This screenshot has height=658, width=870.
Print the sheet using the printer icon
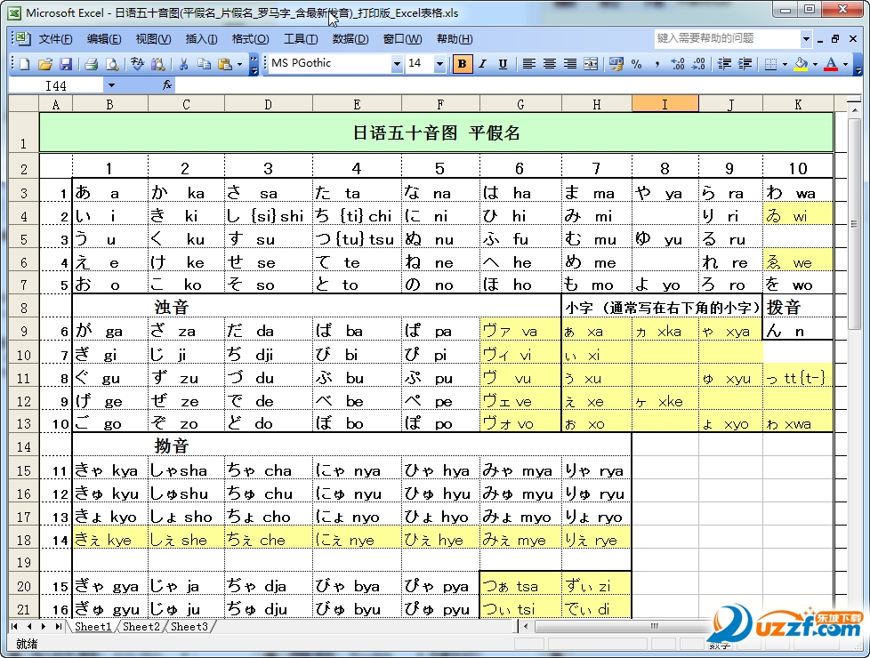pos(91,64)
